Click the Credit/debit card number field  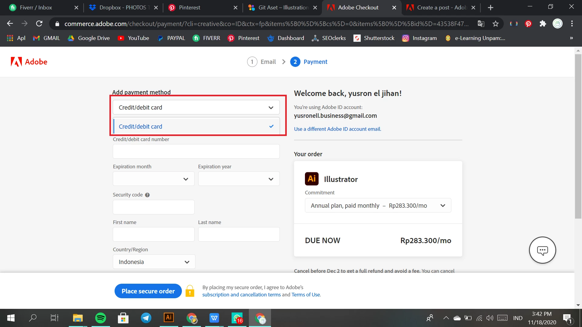tap(196, 151)
